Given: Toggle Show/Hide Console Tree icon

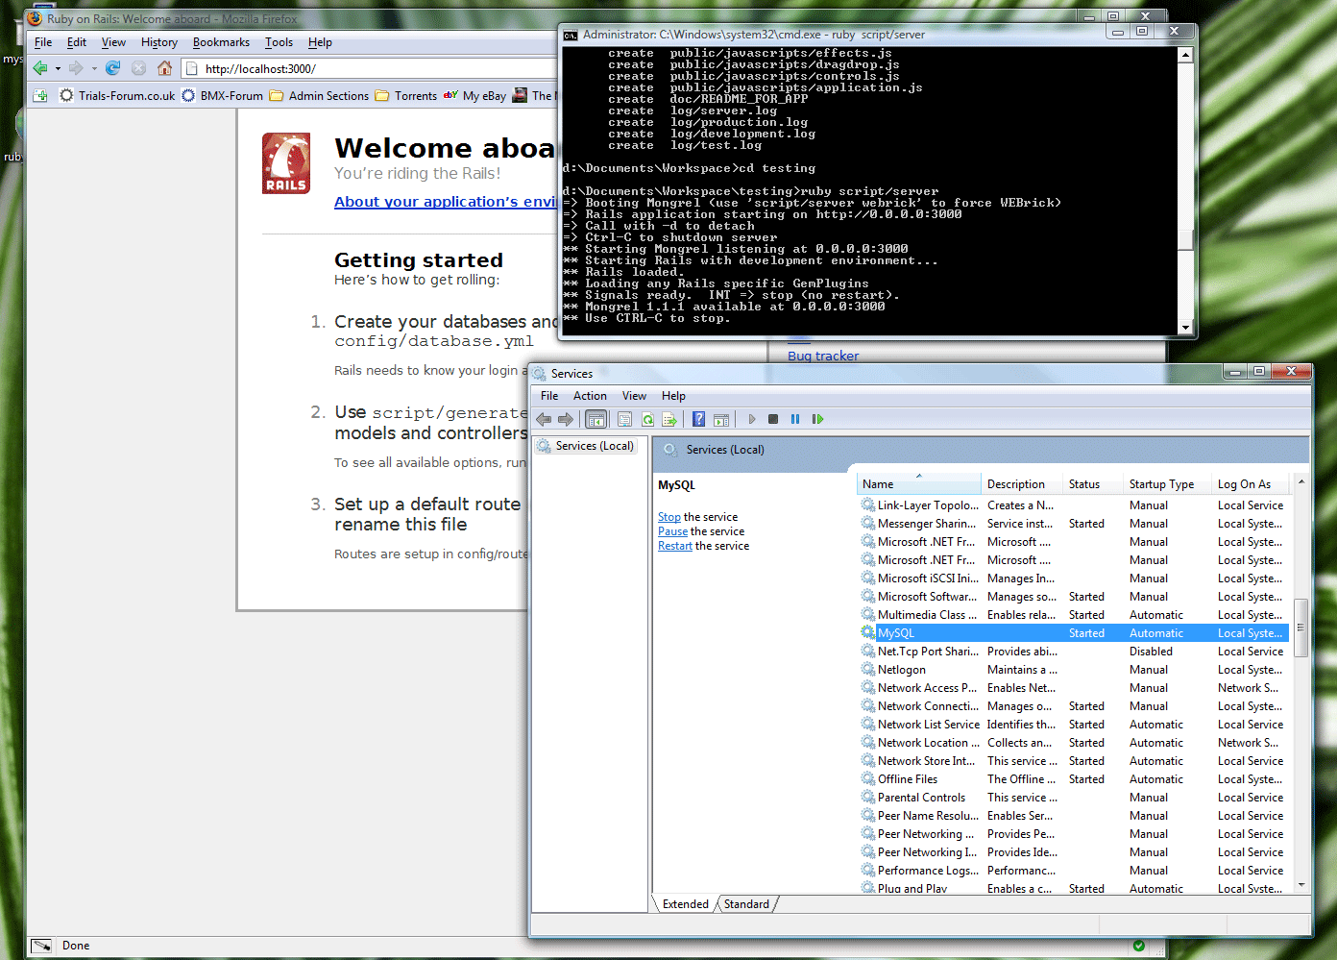Looking at the screenshot, I should coord(596,419).
